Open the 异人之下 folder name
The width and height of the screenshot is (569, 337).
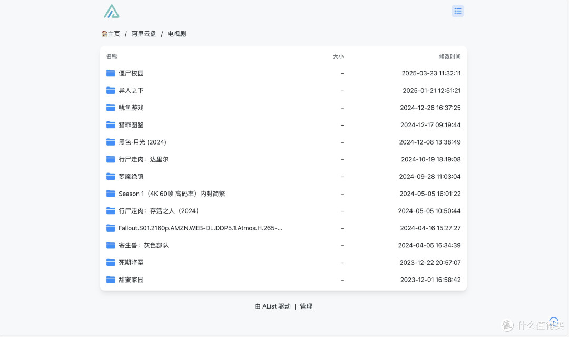pos(131,90)
